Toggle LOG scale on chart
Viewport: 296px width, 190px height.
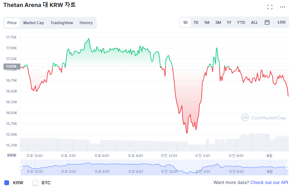[x=281, y=22]
